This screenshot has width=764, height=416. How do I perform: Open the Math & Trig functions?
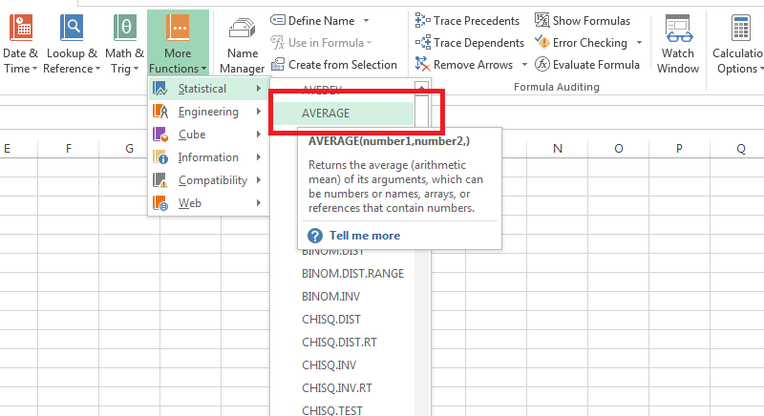tap(124, 44)
